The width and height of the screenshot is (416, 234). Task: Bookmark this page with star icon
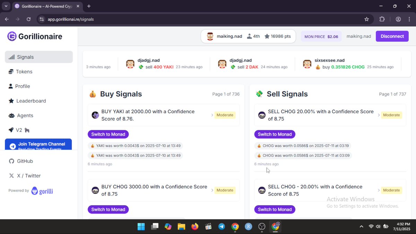[x=366, y=19]
